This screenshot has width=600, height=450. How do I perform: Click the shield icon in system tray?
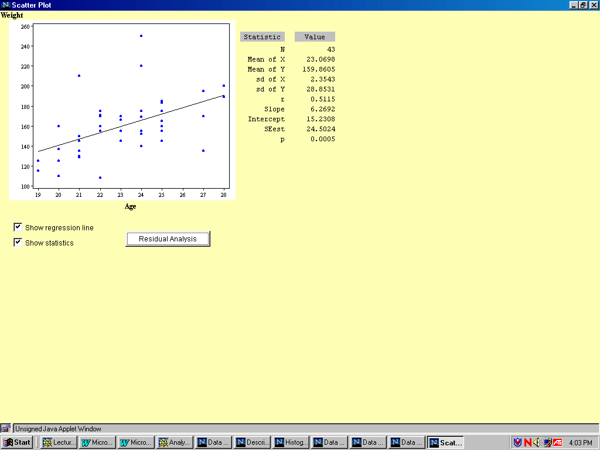click(x=517, y=442)
